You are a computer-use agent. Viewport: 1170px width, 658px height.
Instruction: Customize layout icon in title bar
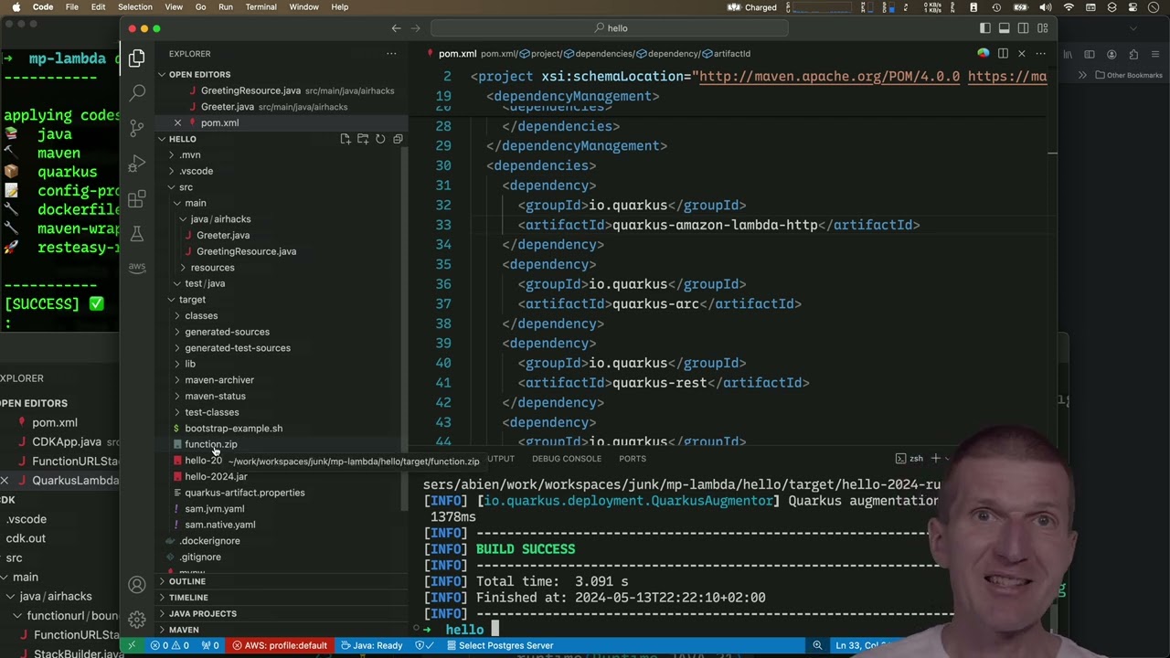coord(1042,28)
